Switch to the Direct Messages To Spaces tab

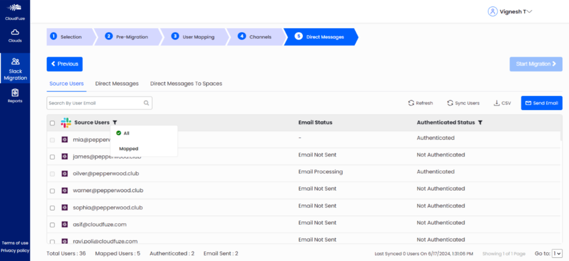pyautogui.click(x=186, y=83)
